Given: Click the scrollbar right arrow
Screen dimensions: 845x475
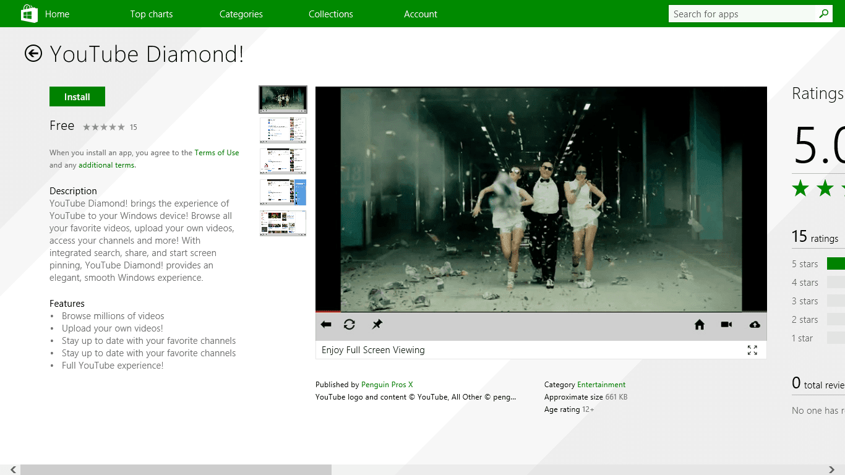Looking at the screenshot, I should coord(832,470).
